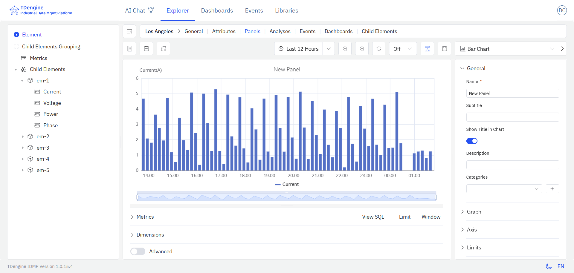Expand the em-2 tree node
The height and width of the screenshot is (273, 574).
[22, 136]
